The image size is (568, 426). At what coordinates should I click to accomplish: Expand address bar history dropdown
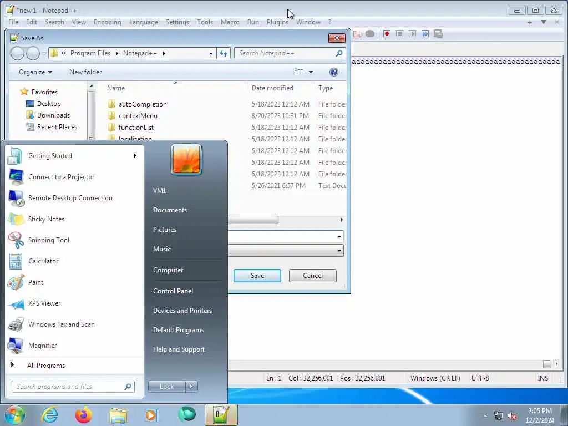211,53
